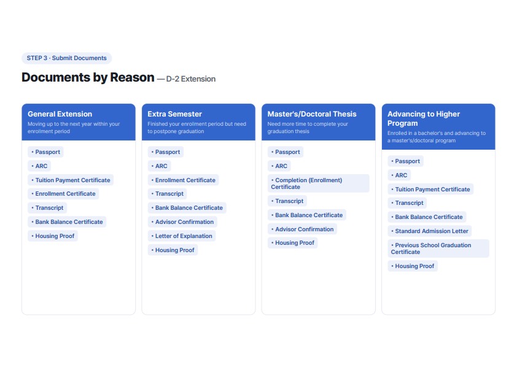Select Housing Proof in Advancing to Higher Program
The height and width of the screenshot is (365, 517).
tap(413, 266)
